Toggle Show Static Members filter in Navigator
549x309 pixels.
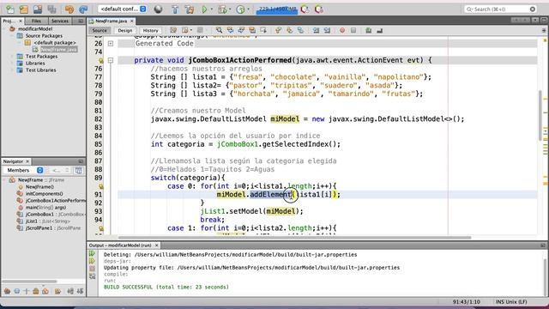[x=26, y=291]
